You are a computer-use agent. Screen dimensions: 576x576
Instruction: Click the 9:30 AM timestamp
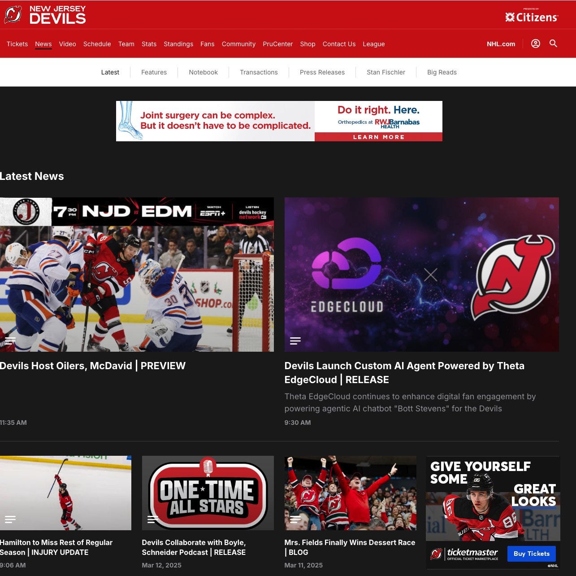(298, 423)
